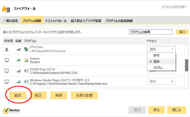Click the 削除 button
This screenshot has width=190, height=117.
59,95
